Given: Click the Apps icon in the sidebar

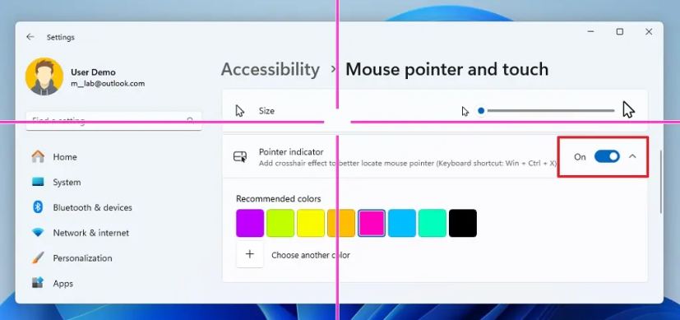Looking at the screenshot, I should 38,283.
